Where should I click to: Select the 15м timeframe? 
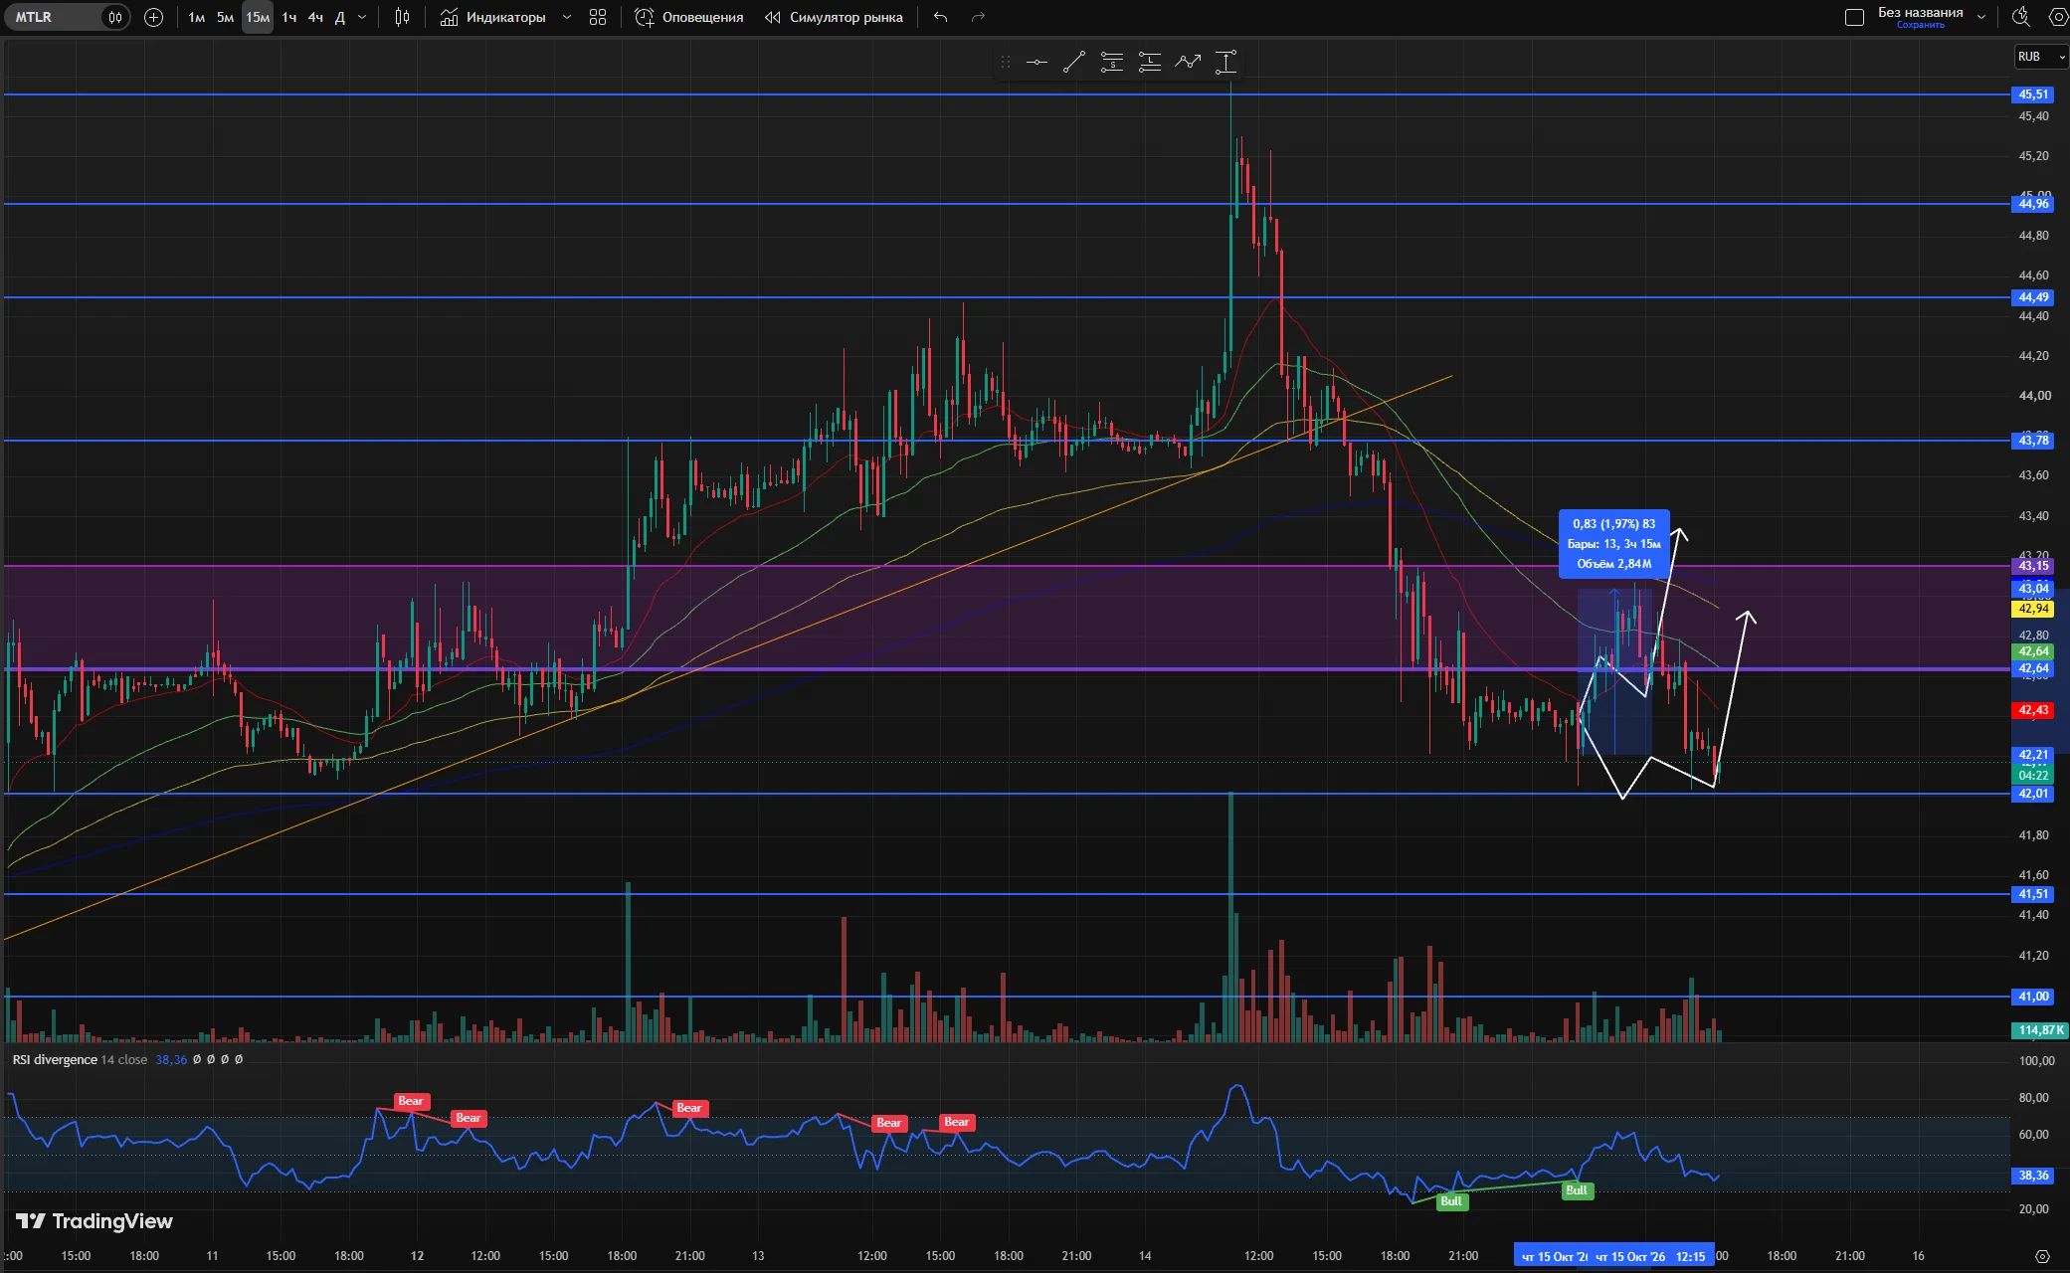pyautogui.click(x=258, y=17)
